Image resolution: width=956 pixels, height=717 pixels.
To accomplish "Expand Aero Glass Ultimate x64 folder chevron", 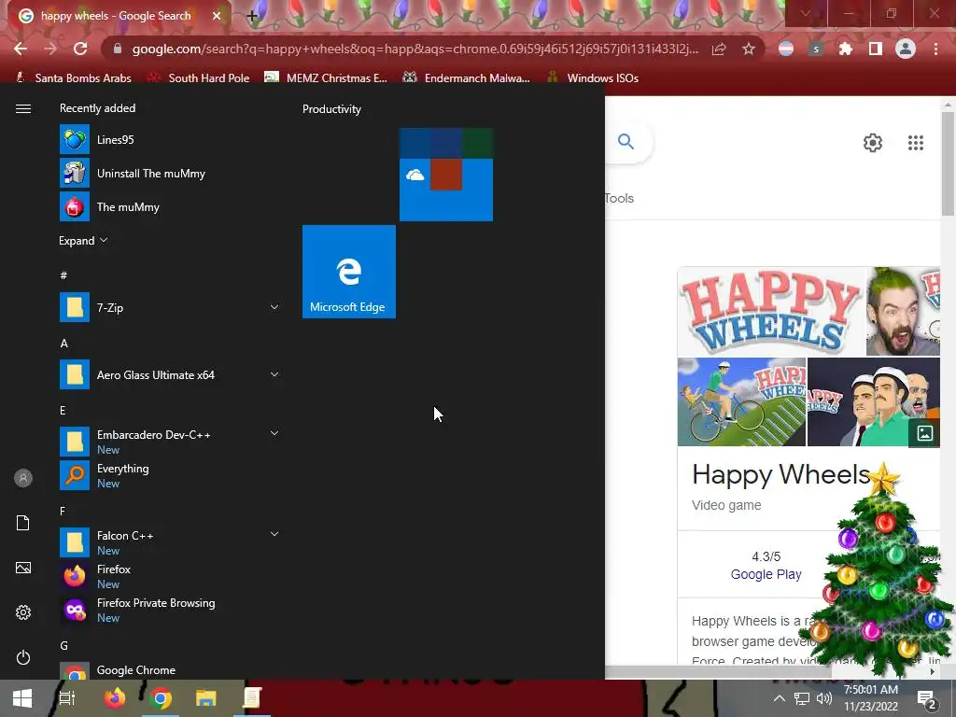I will coord(274,374).
